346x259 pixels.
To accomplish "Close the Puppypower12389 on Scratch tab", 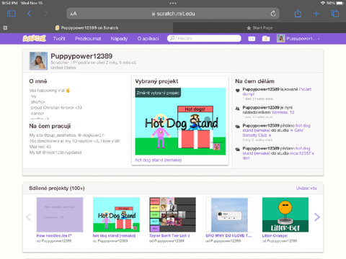I will click(x=5, y=28).
